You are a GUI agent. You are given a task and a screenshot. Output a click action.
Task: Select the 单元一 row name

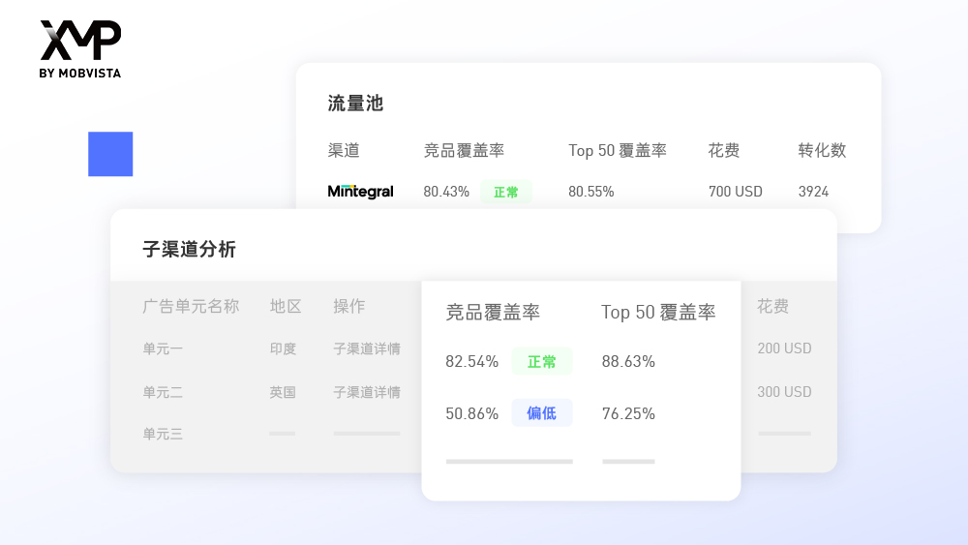[x=163, y=348]
